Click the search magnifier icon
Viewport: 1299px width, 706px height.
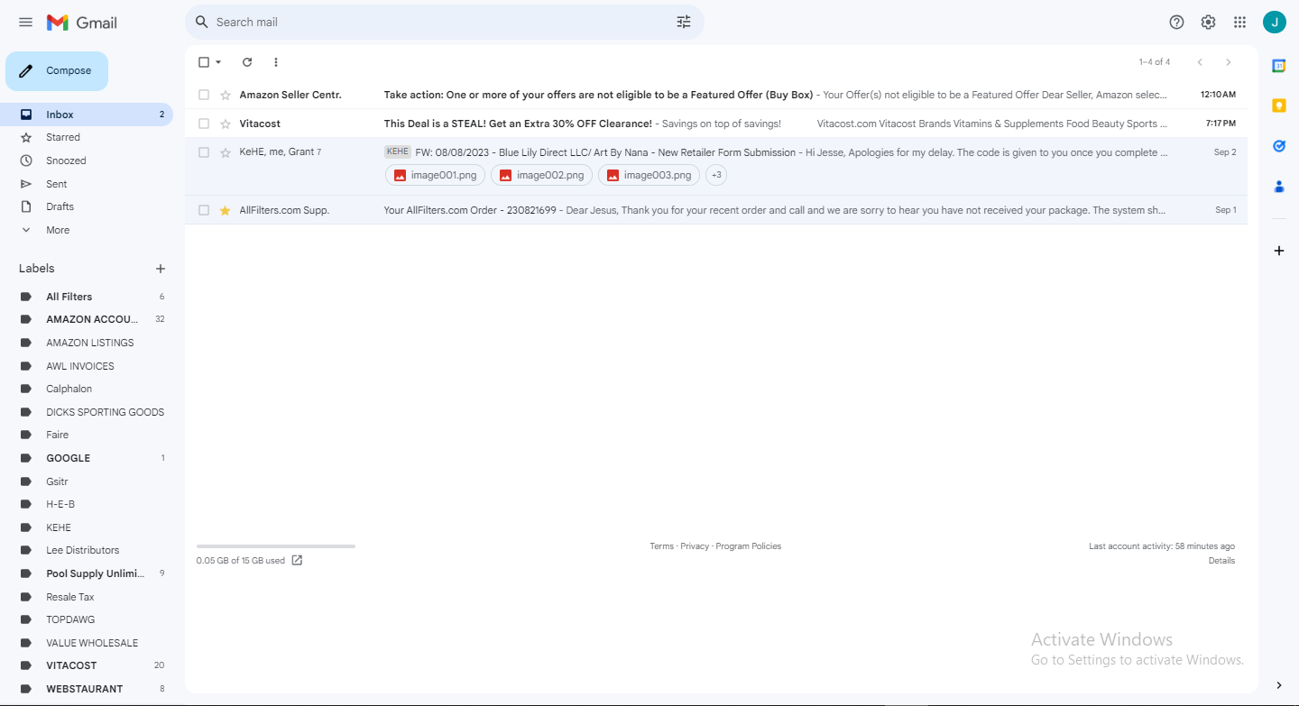(x=202, y=22)
